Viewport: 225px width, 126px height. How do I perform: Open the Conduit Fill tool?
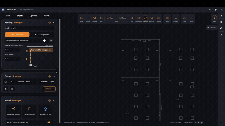click(x=139, y=19)
